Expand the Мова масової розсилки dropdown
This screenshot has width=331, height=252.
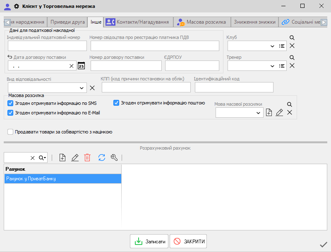(x=258, y=112)
